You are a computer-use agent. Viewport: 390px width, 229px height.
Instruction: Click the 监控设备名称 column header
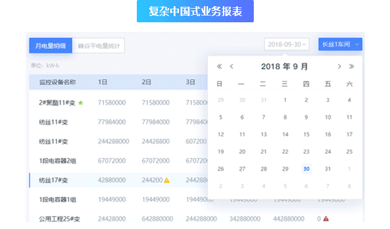(58, 82)
